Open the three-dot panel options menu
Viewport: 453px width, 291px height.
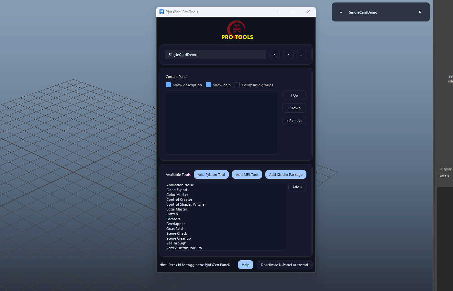pyautogui.click(x=302, y=55)
